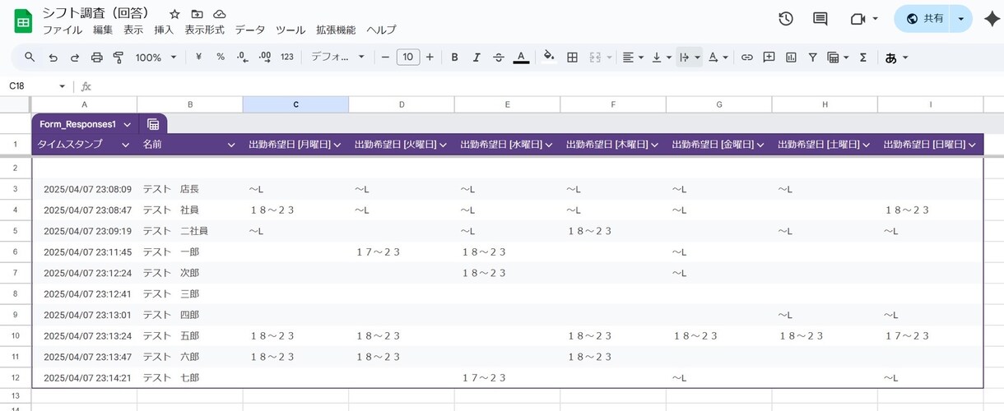Screen dimensions: 1004x411
Task: Open the input tools あ menu
Action: 896,58
